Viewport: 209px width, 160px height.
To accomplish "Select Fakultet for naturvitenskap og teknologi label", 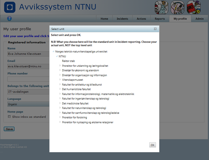I will click(84, 108).
